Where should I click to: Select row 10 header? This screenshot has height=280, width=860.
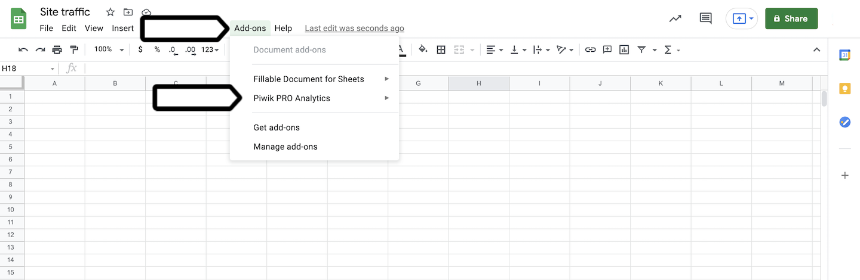pyautogui.click(x=11, y=209)
